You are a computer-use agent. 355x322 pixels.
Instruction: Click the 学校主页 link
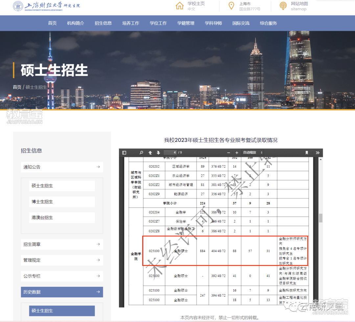point(196,4)
